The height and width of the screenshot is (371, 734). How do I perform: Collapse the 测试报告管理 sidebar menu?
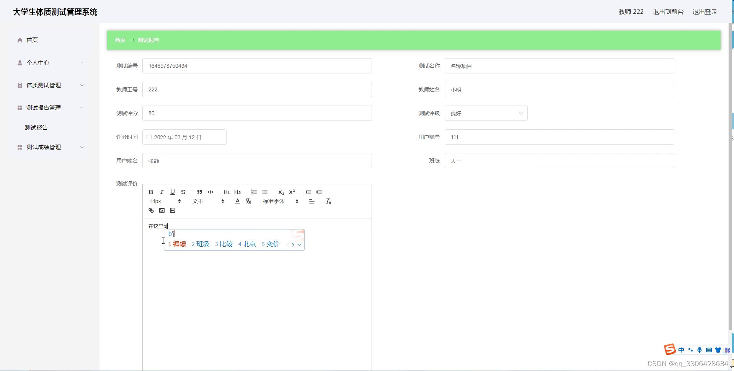point(50,107)
